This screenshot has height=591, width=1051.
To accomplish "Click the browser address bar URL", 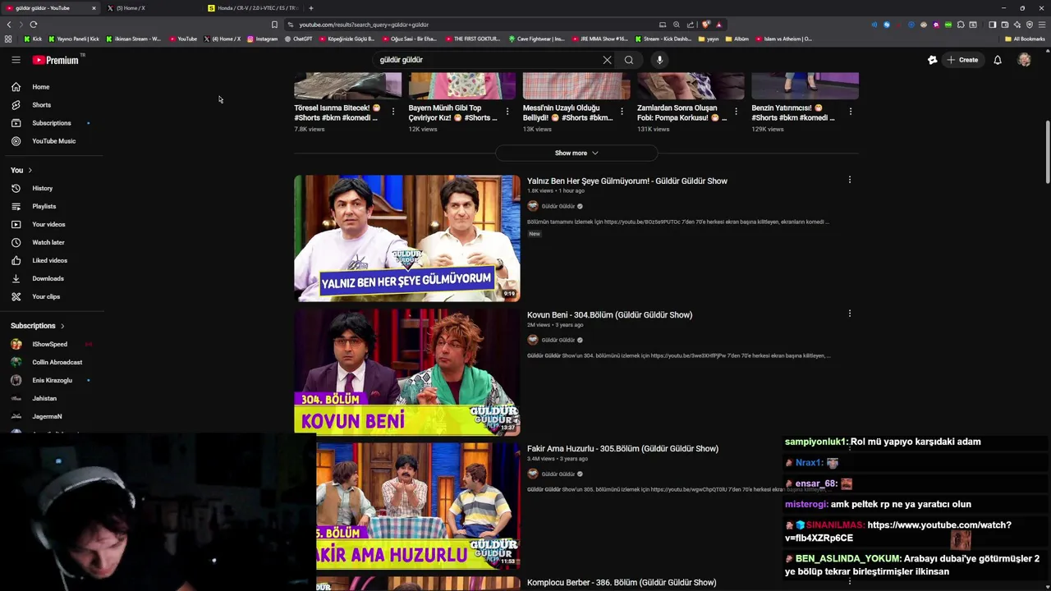I will coord(364,25).
